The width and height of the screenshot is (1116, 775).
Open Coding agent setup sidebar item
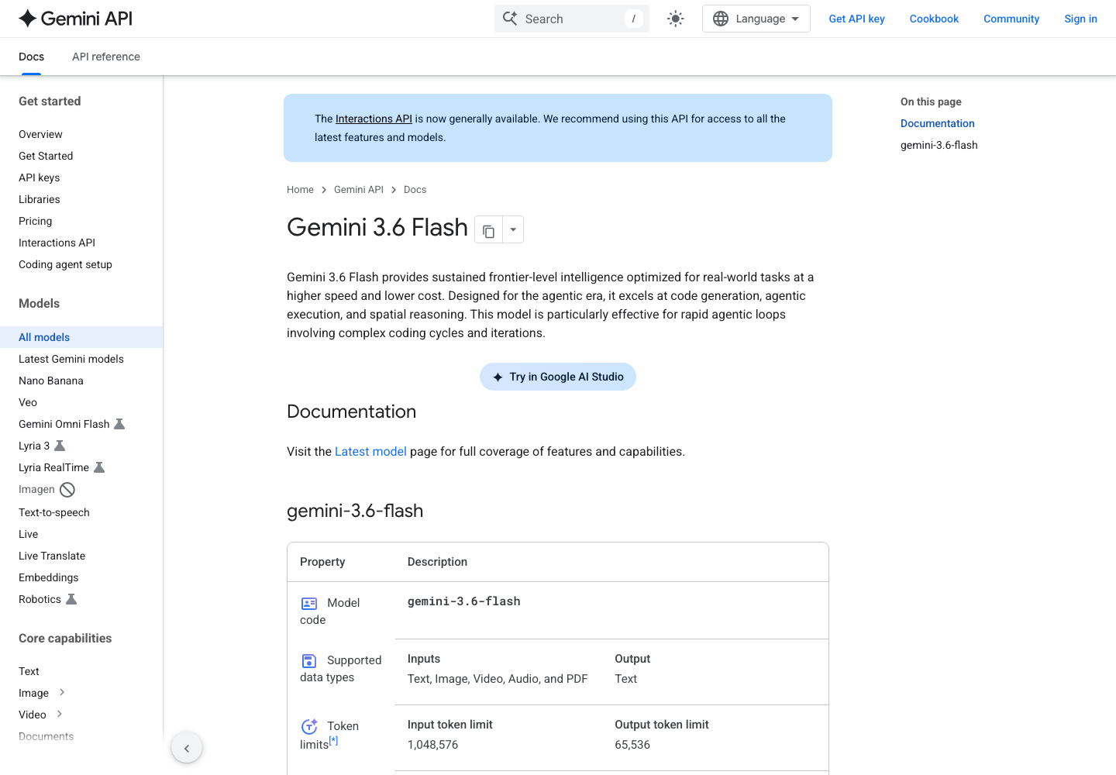click(x=65, y=264)
